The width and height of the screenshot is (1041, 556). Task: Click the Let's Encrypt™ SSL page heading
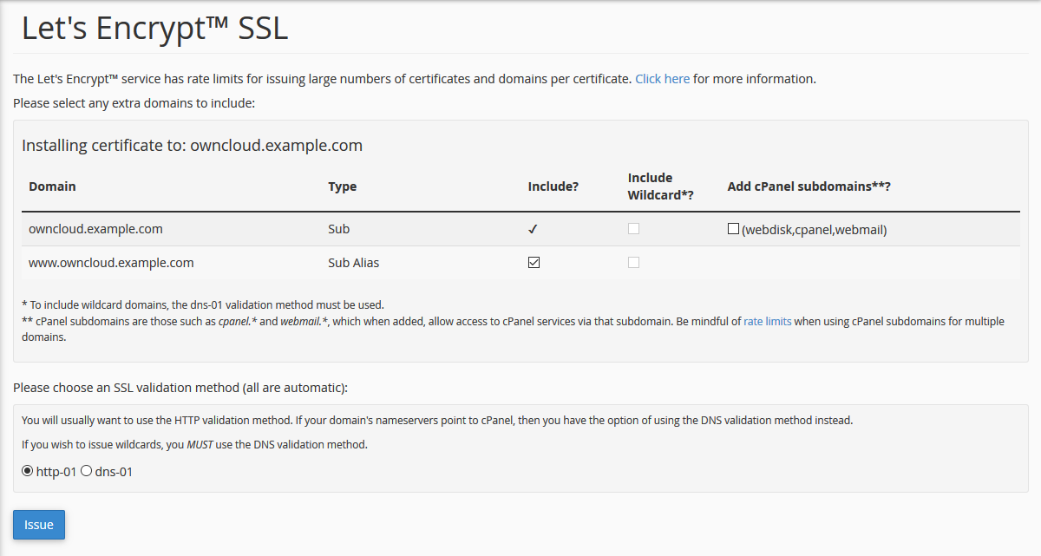click(x=154, y=29)
